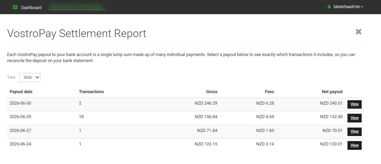Click the gross amount NZD 123.15

206,144
